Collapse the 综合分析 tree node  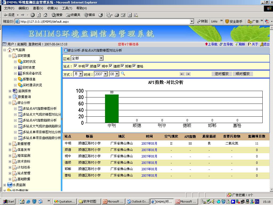click(10, 103)
